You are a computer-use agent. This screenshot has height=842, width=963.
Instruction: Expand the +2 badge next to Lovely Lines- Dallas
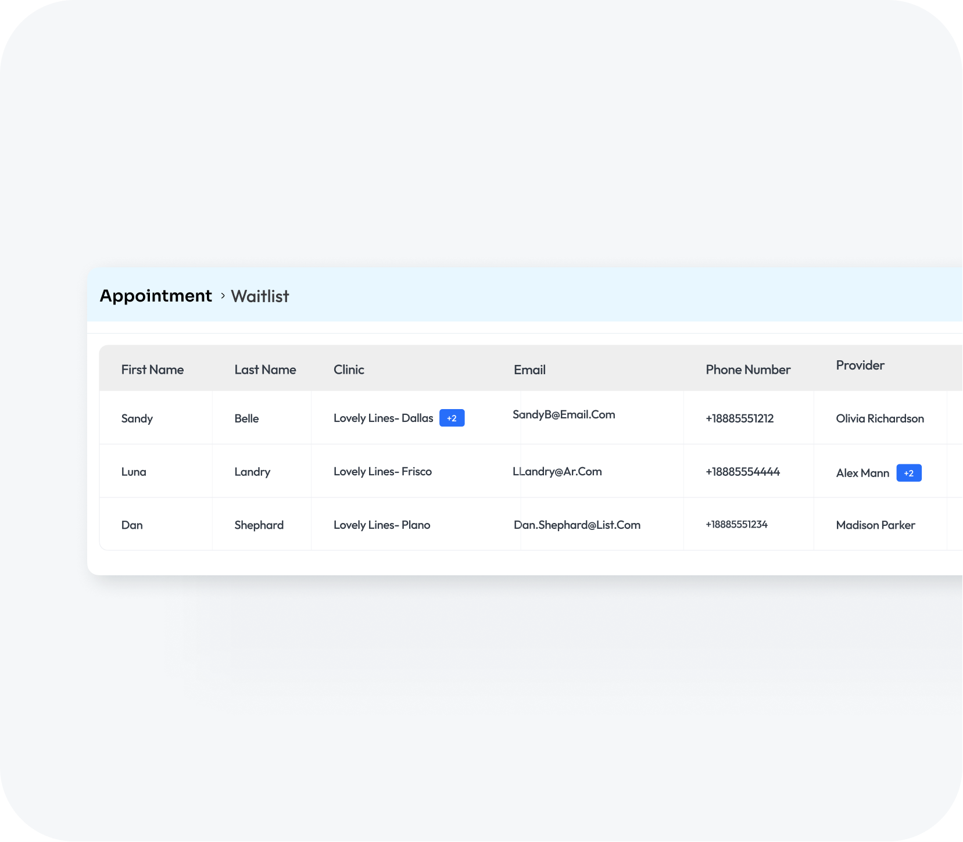452,418
